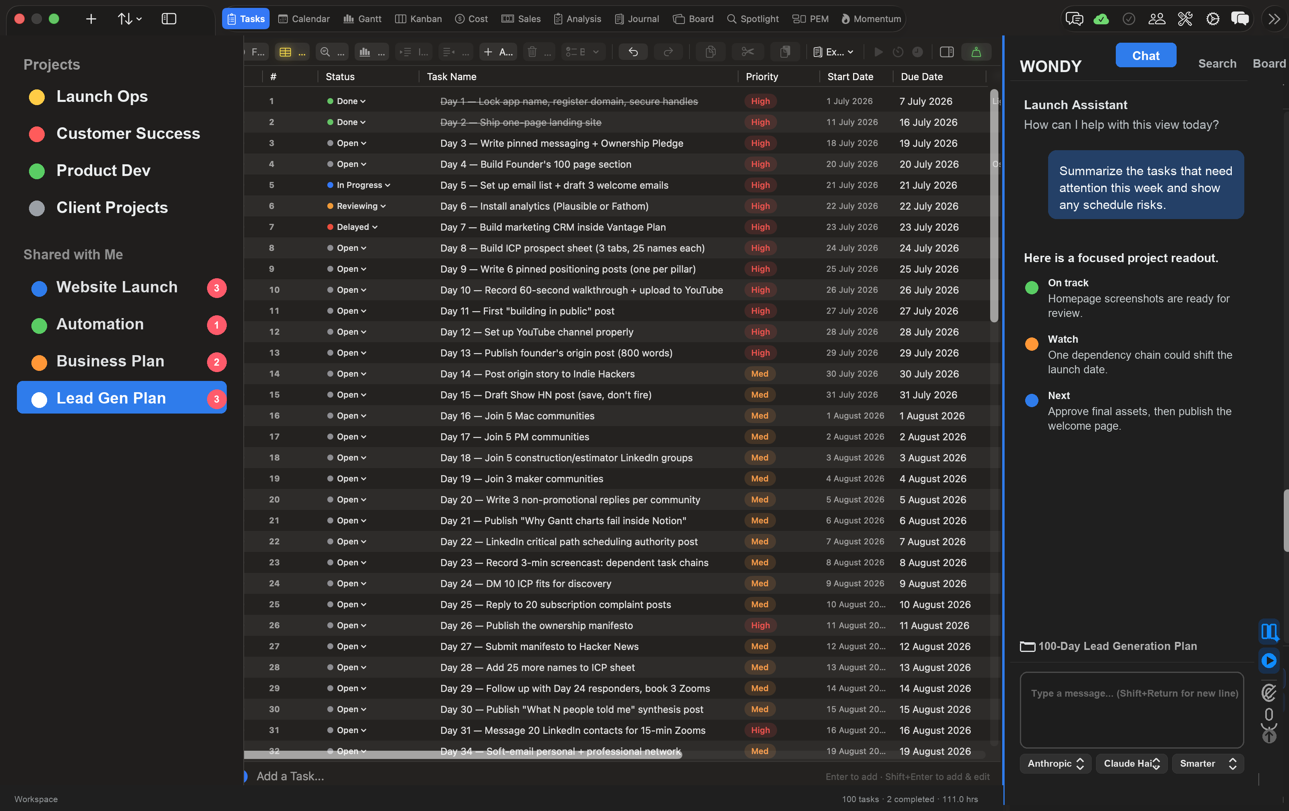Open the wrench and screwdriver tools icon
1289x811 pixels.
pyautogui.click(x=1185, y=19)
